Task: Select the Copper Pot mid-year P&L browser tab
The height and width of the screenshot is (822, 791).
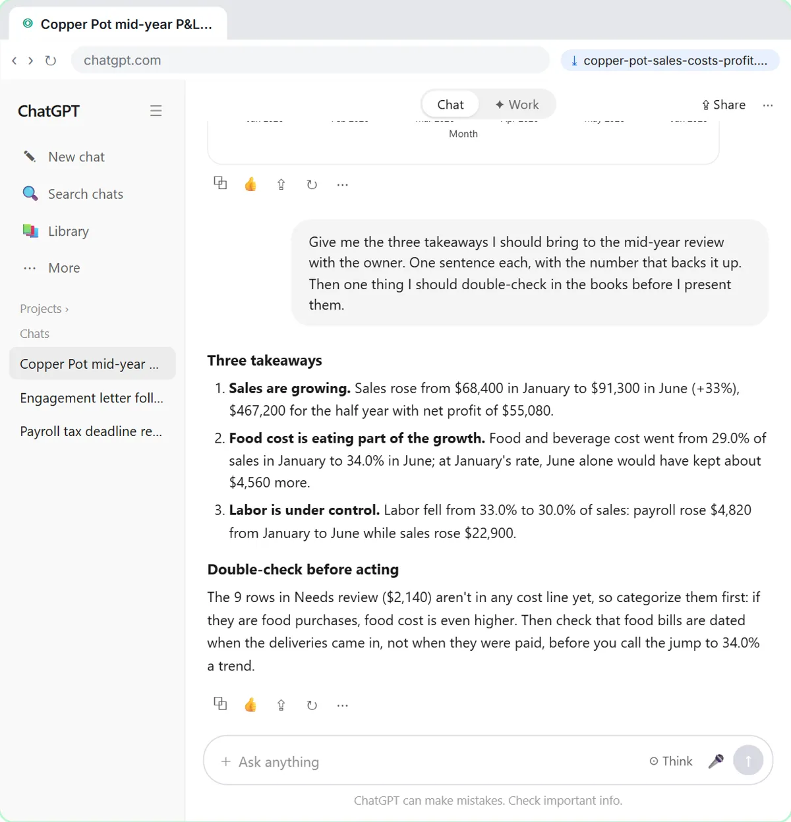Action: (118, 24)
